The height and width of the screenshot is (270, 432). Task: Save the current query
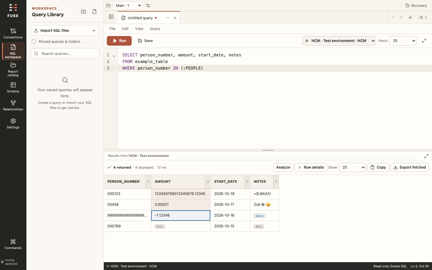click(x=145, y=41)
